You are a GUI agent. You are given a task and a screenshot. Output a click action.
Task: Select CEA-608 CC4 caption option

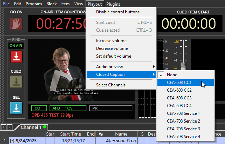186,106
